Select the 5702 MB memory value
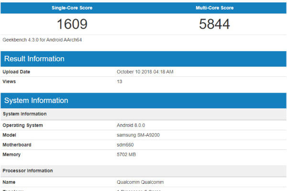The image size is (287, 191). pos(126,155)
